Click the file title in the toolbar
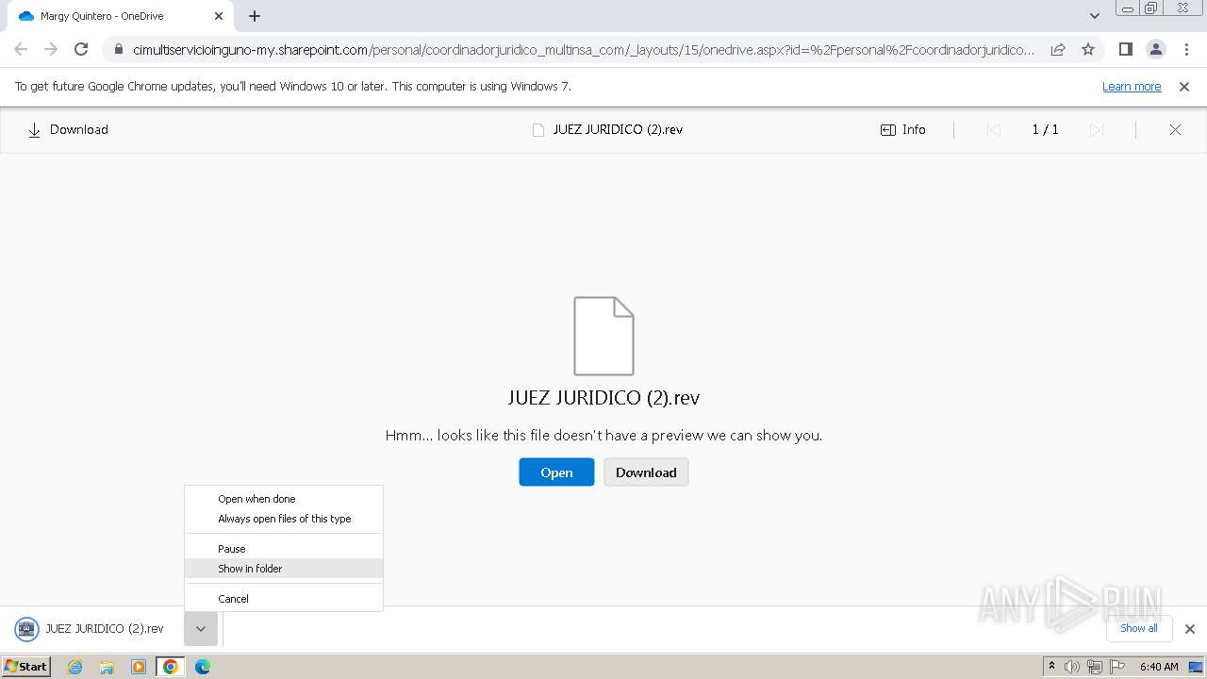Image resolution: width=1207 pixels, height=679 pixels. coord(618,130)
